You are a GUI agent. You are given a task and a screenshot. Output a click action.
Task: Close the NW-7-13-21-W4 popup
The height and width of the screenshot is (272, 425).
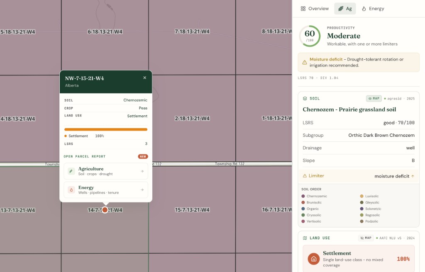(x=145, y=78)
